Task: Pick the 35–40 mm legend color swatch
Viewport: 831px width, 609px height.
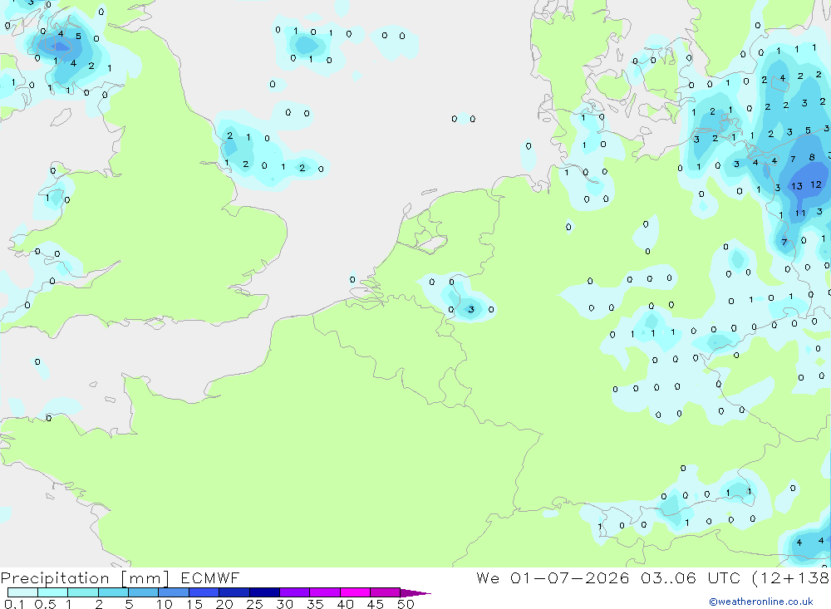Action: (325, 592)
